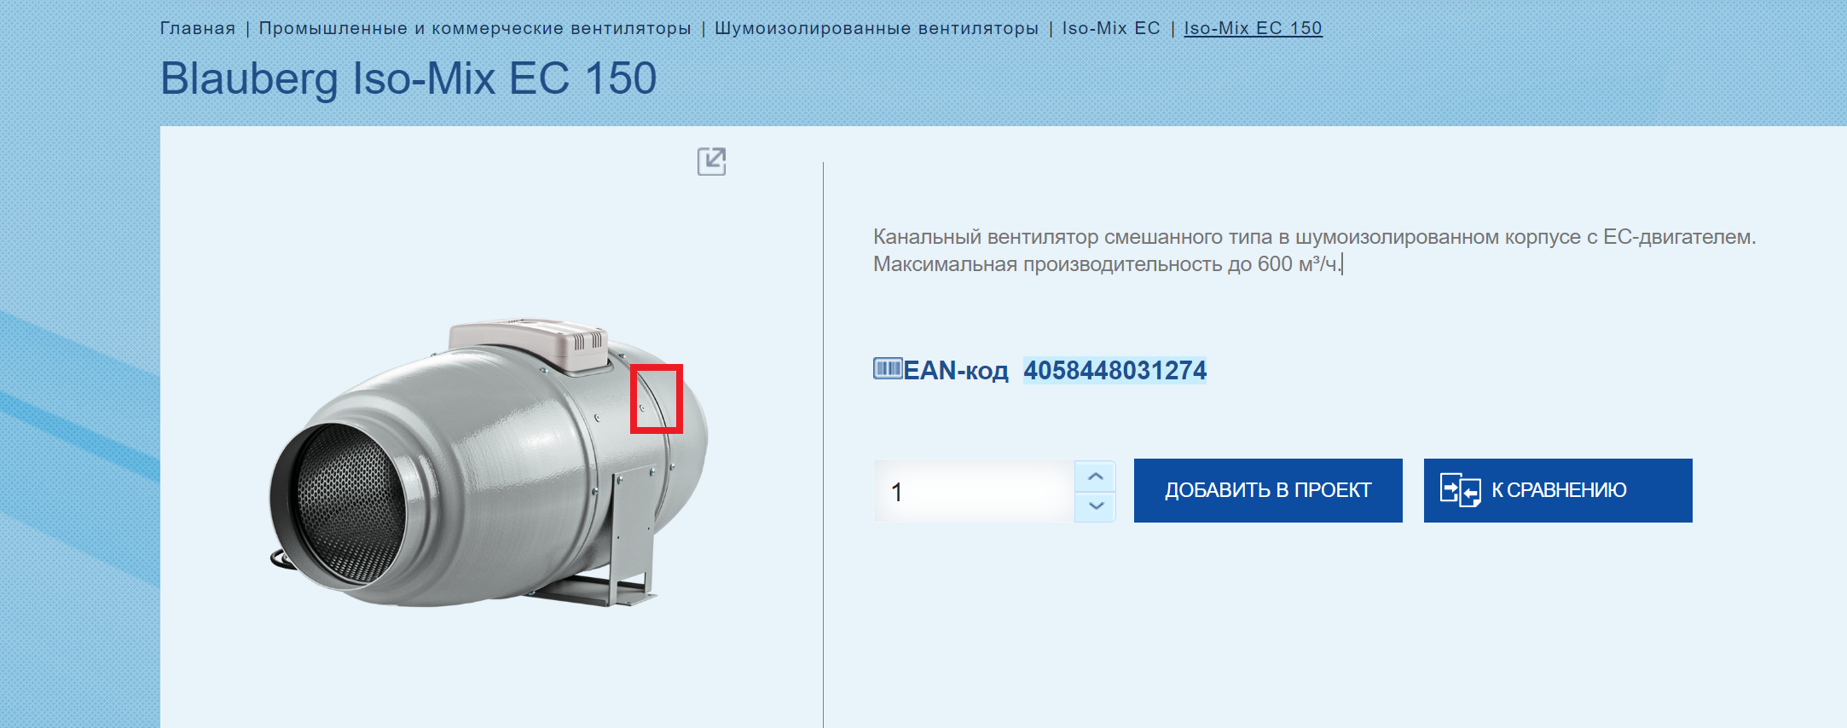The width and height of the screenshot is (1847, 728).
Task: Decrease quantity with the down arrow
Action: point(1096,506)
